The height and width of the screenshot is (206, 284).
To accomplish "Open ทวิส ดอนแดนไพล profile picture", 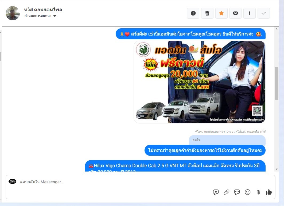I will (x=13, y=13).
